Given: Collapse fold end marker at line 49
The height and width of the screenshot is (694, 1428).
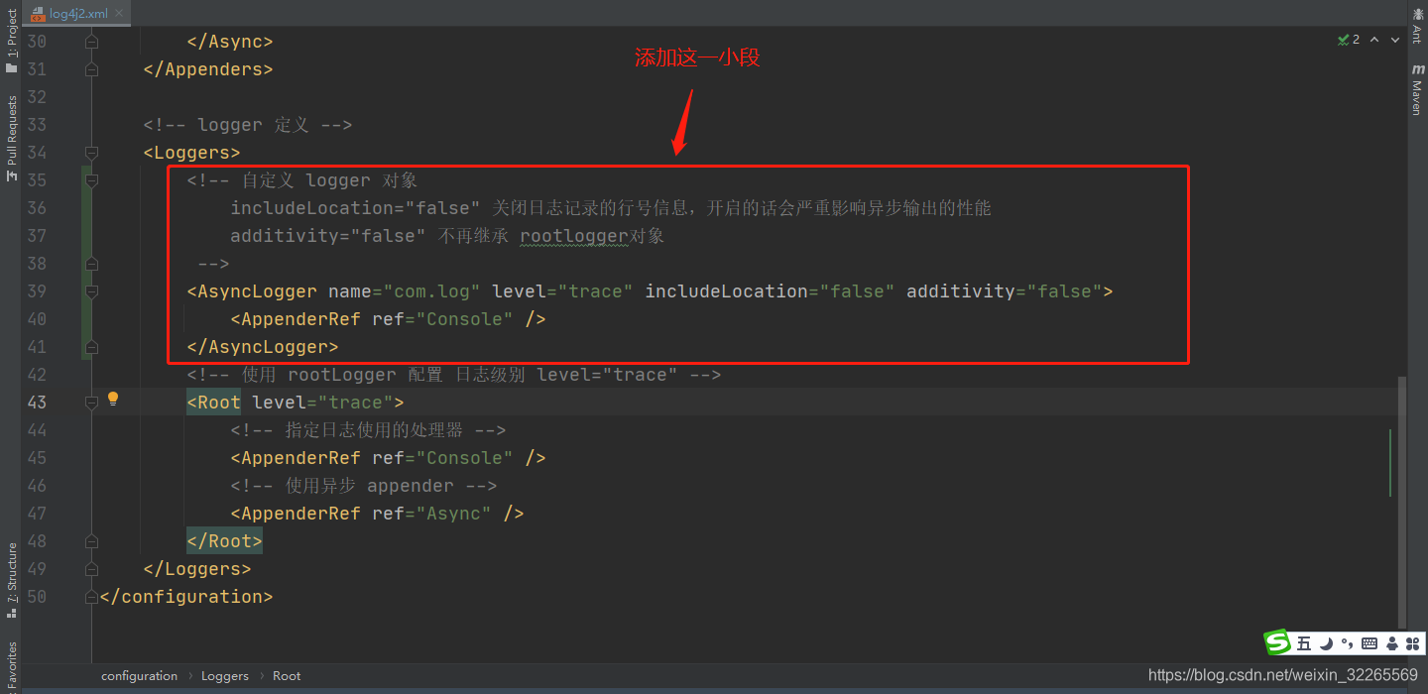Looking at the screenshot, I should [x=91, y=569].
